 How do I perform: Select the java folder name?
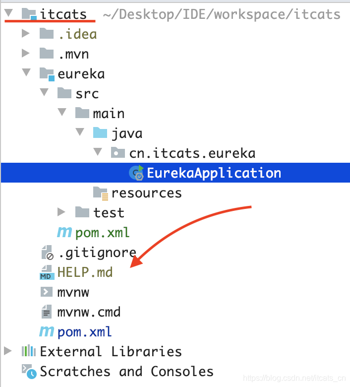(x=127, y=134)
